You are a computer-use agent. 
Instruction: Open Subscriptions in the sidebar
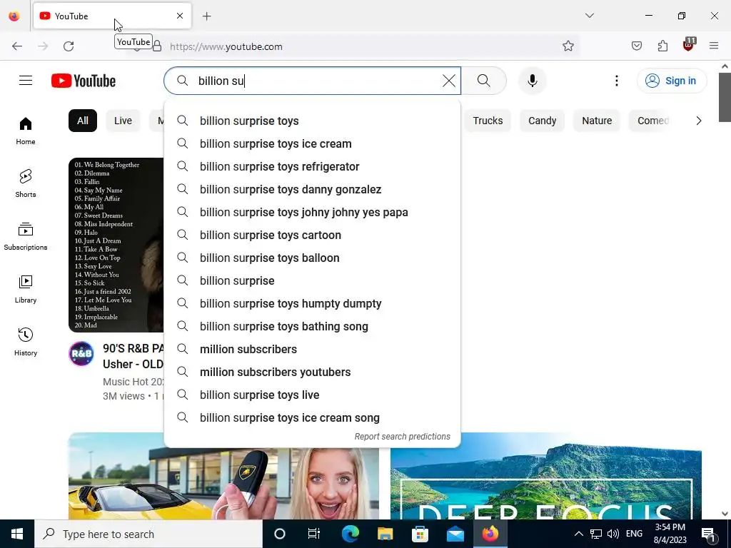[x=26, y=237]
